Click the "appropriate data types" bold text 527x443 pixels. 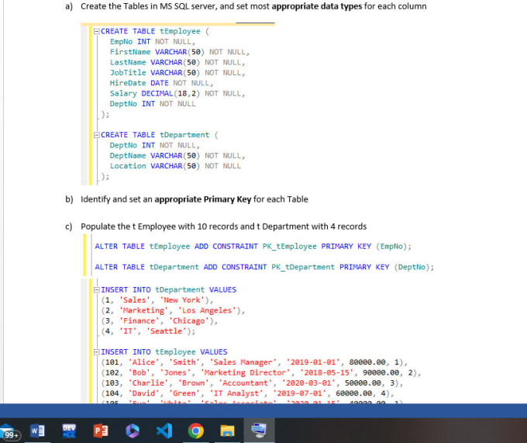[x=317, y=6]
